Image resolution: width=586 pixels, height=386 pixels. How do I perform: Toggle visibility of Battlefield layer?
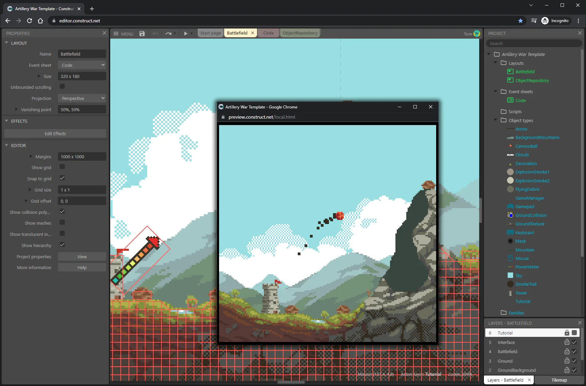click(574, 351)
